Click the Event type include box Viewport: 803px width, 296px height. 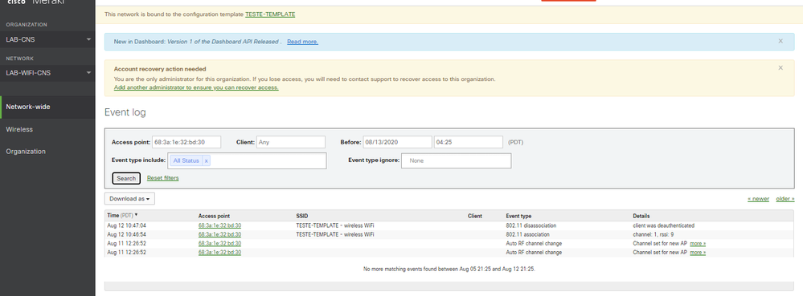[247, 160]
